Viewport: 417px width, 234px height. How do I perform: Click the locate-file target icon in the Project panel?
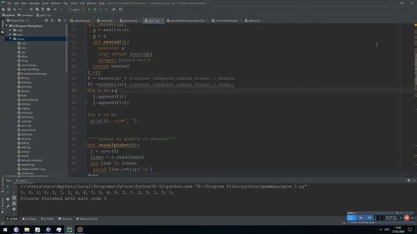pos(46,20)
